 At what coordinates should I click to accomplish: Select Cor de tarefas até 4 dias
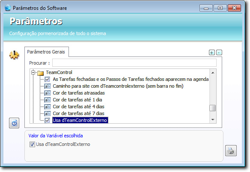pyautogui.click(x=78, y=107)
